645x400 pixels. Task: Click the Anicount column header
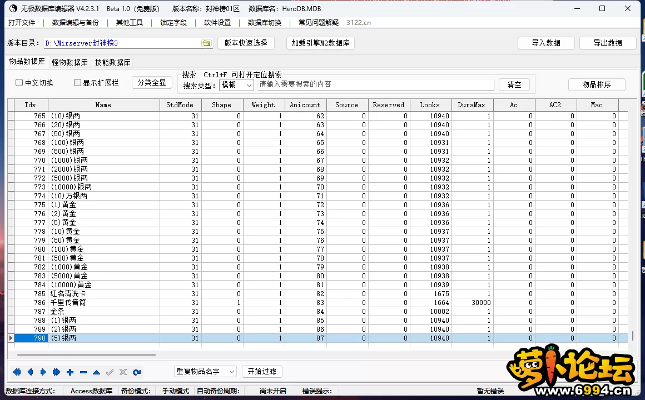tap(306, 105)
